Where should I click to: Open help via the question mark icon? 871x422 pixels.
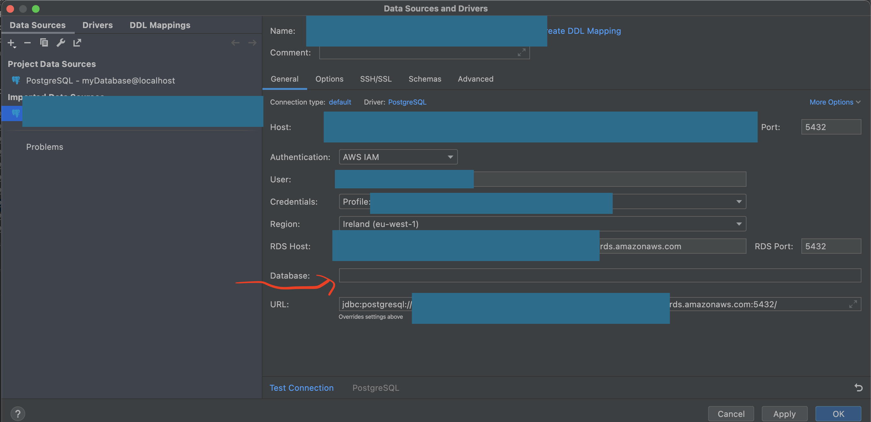(18, 413)
